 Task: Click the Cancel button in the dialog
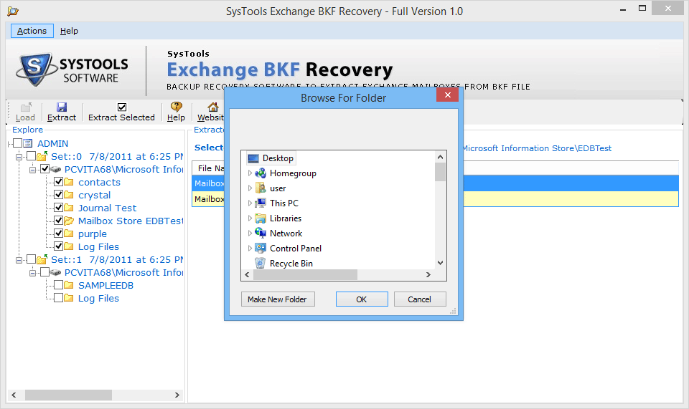coord(420,299)
